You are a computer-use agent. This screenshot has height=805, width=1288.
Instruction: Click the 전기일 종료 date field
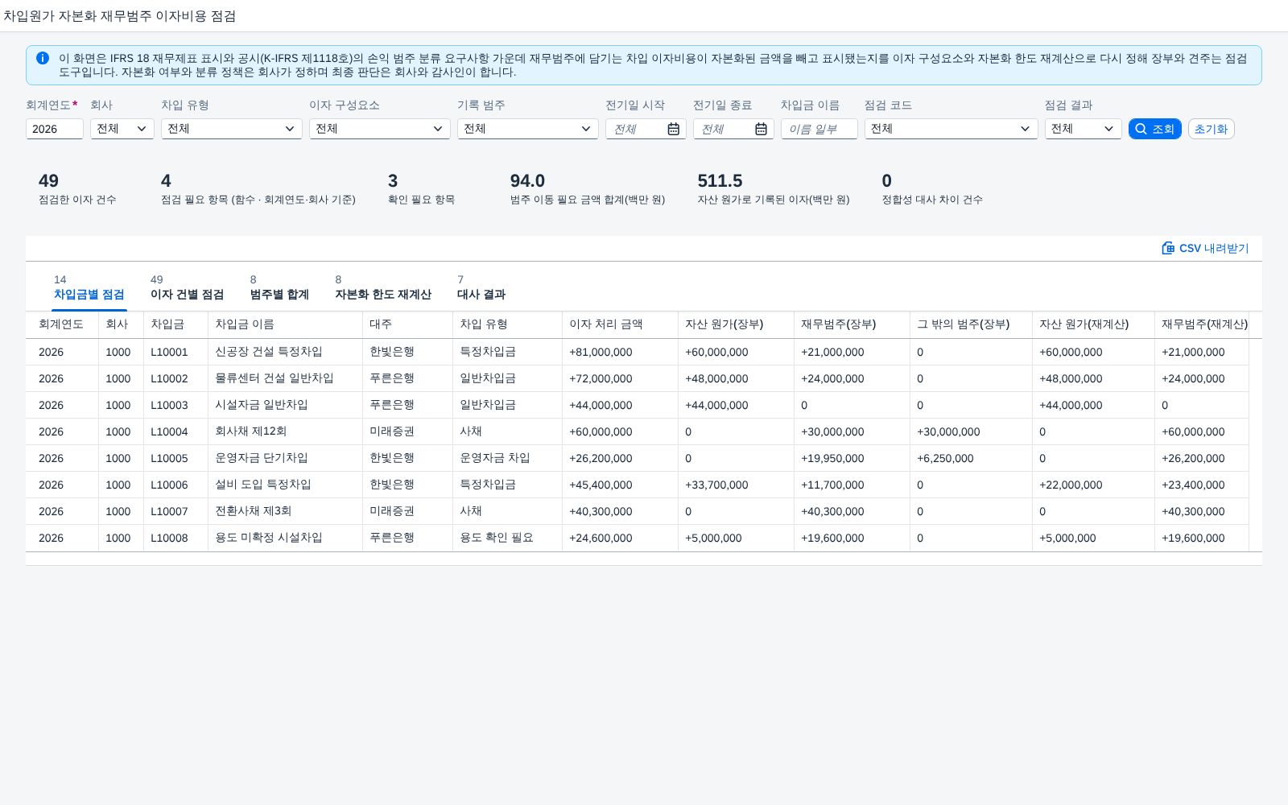(733, 129)
